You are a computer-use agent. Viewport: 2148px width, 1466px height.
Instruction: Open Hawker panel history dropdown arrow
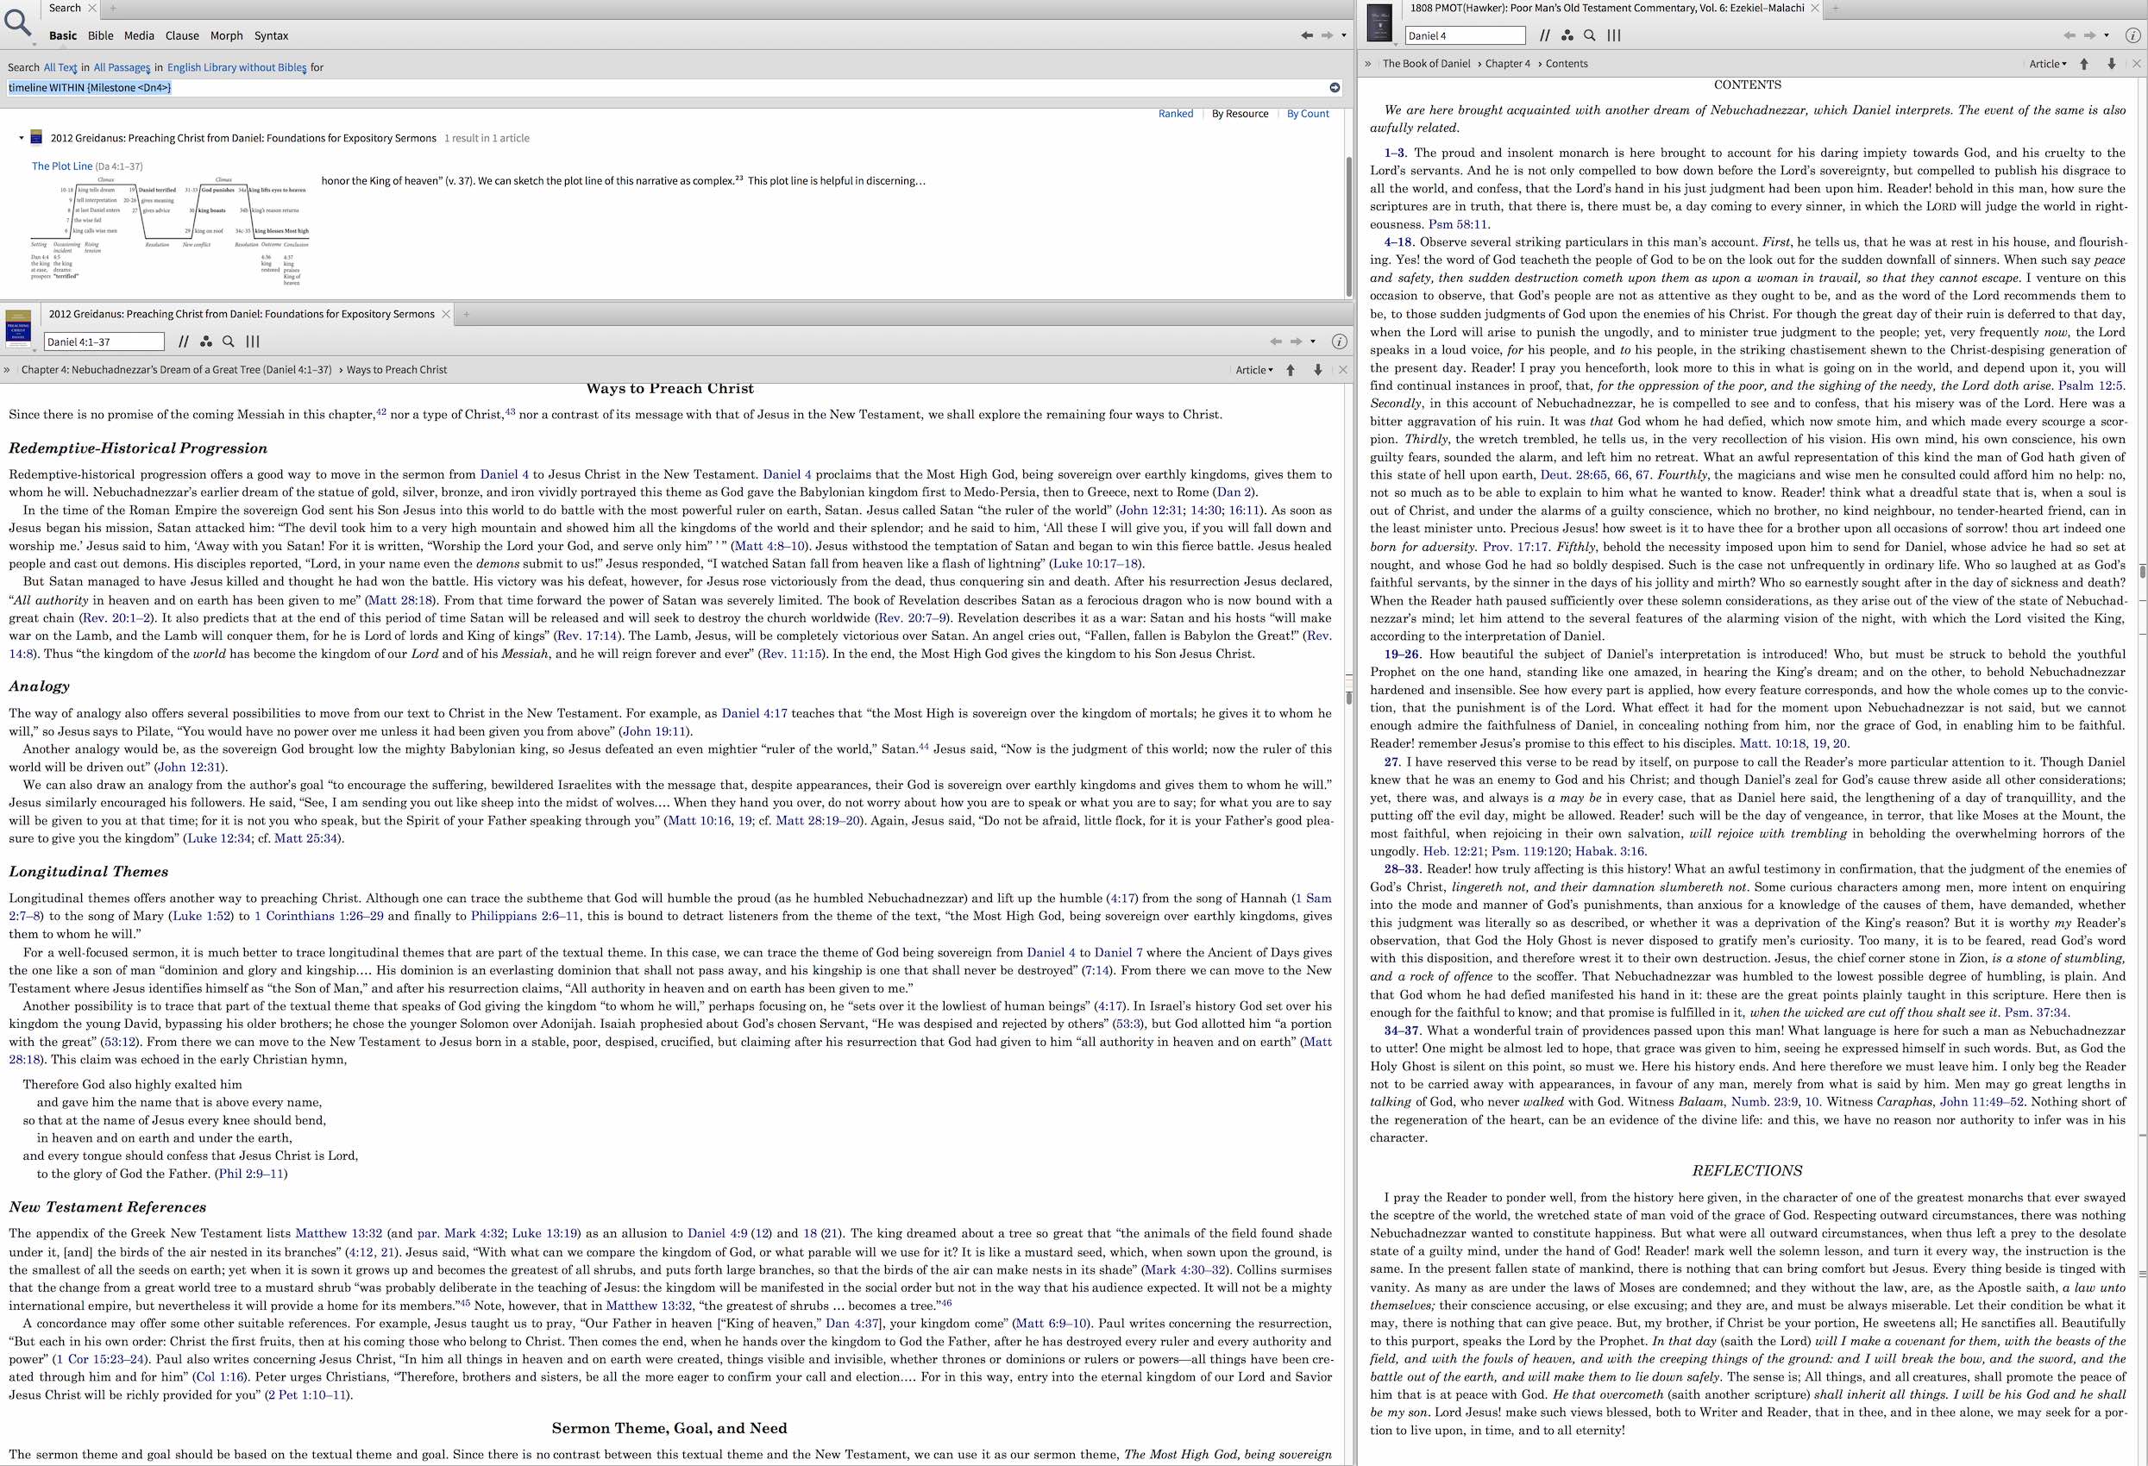2107,35
